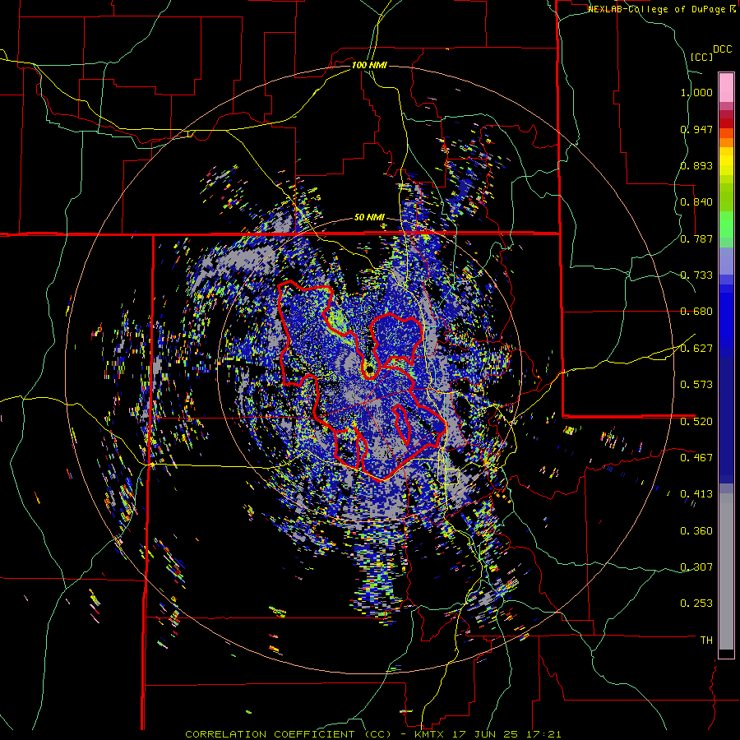The width and height of the screenshot is (740, 740).
Task: Pick the pink top segment of color bar
Action: [x=726, y=87]
